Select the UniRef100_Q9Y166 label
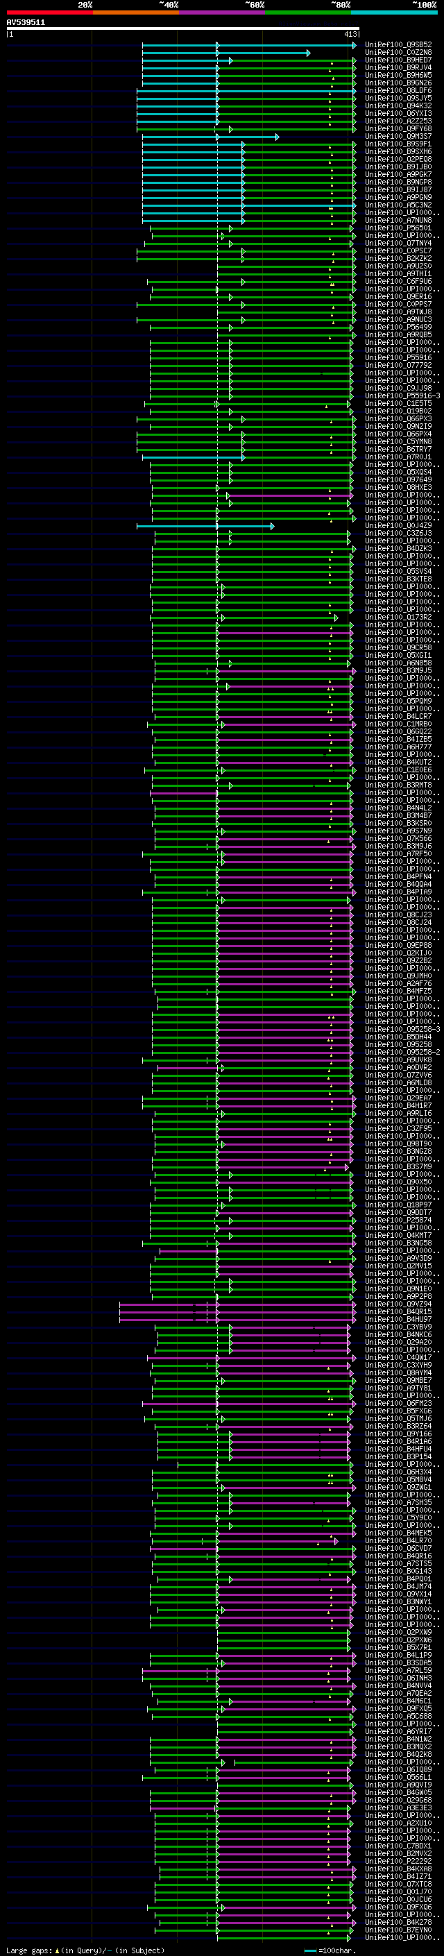The width and height of the screenshot is (444, 1956). 398,1434
